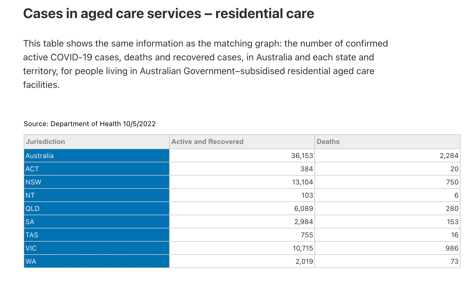Select the TAS jurisdiction cell
The image size is (476, 281).
[x=32, y=235]
